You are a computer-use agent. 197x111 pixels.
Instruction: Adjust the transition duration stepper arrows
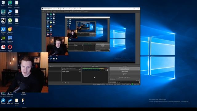click(x=139, y=82)
